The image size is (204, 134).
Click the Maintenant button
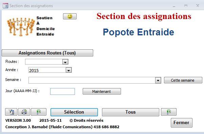(102, 91)
